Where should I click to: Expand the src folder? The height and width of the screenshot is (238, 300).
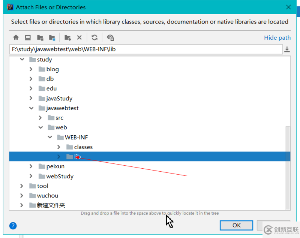coord(40,118)
